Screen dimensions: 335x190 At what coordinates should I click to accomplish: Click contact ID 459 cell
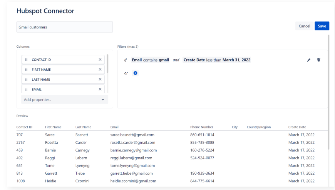coord(19,150)
